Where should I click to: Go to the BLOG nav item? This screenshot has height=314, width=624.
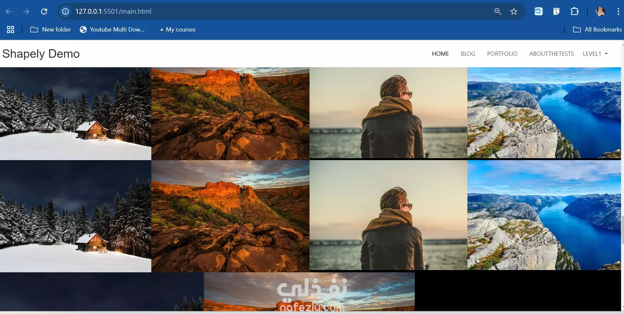tap(468, 54)
